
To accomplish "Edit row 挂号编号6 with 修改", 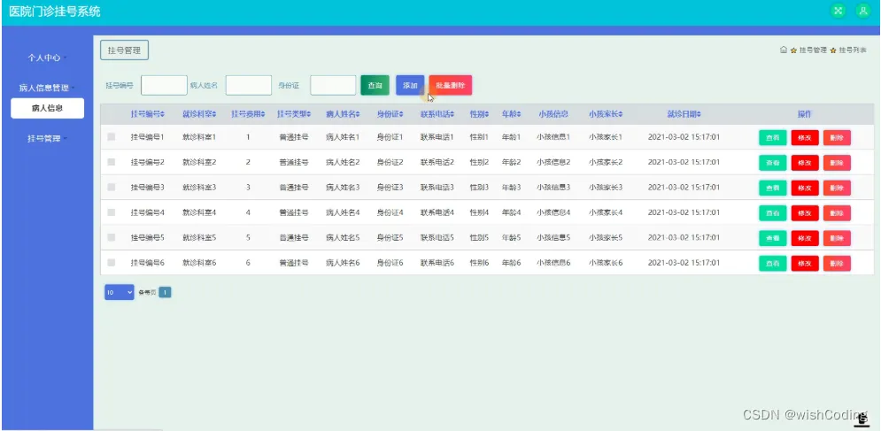I will (x=805, y=264).
